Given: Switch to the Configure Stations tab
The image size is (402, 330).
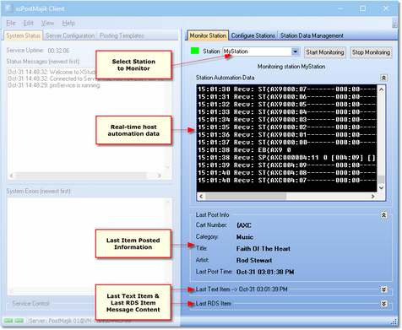Looking at the screenshot, I should point(253,35).
